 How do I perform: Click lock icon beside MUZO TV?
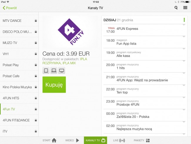36,43
